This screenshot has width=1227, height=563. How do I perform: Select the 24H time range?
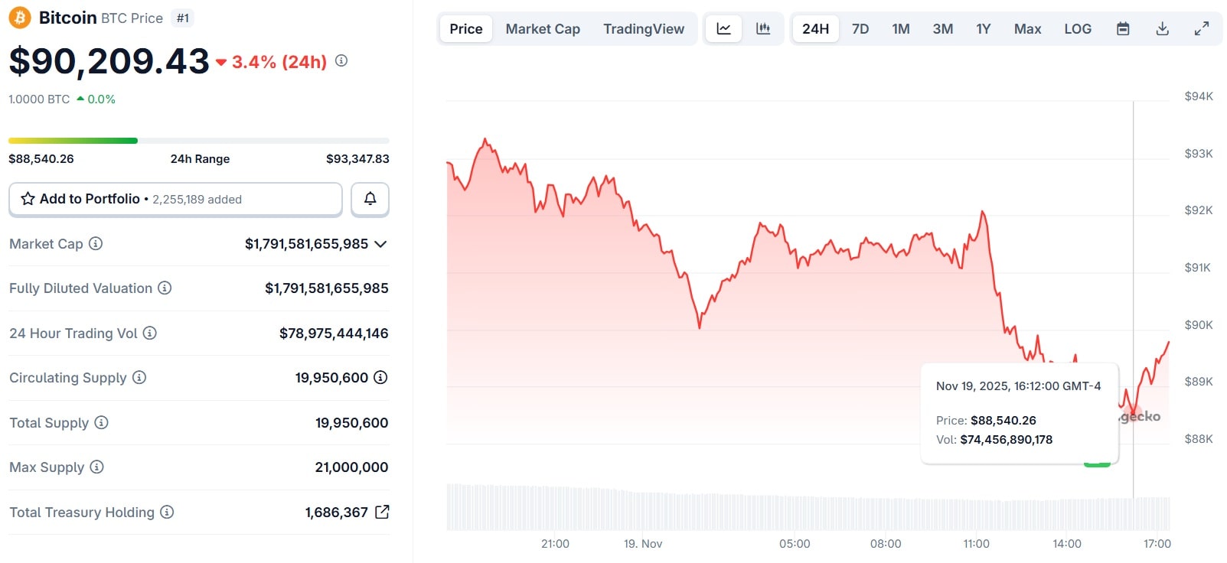coord(815,29)
